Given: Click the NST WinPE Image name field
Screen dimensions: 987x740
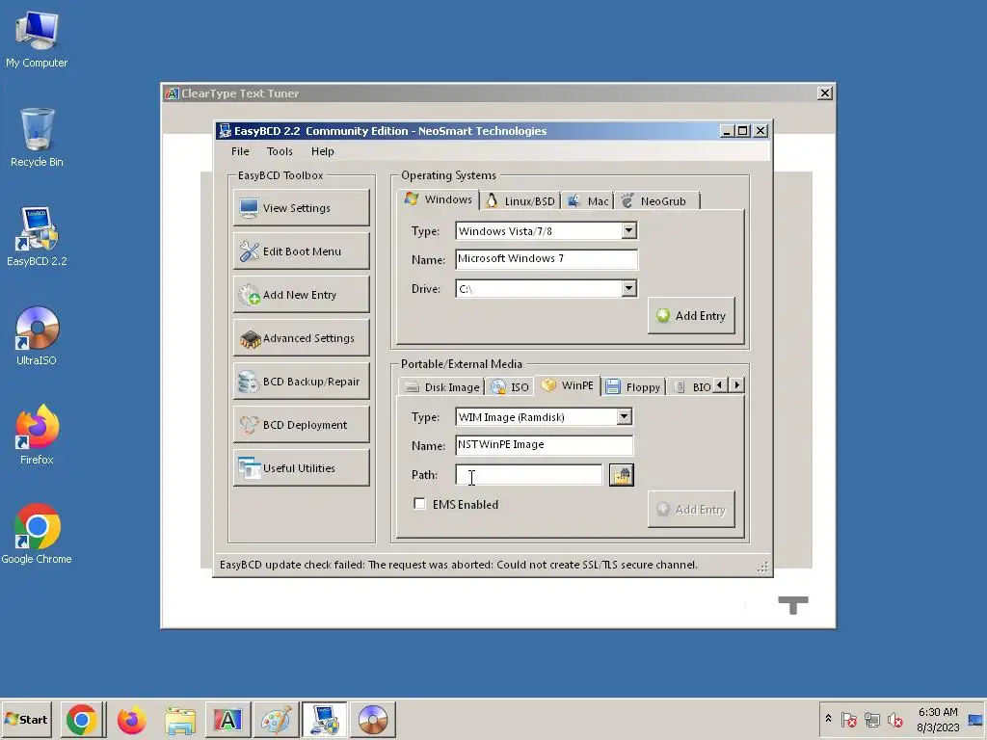Looking at the screenshot, I should coord(544,445).
